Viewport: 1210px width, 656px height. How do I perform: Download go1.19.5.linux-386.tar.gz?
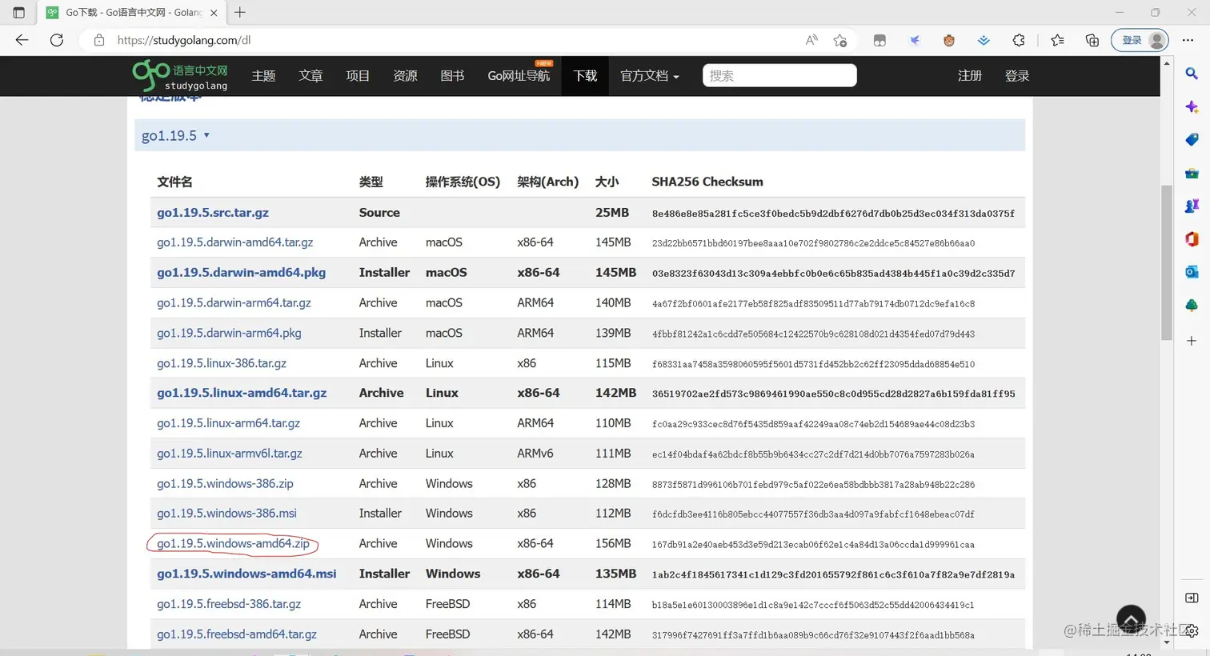click(x=222, y=363)
